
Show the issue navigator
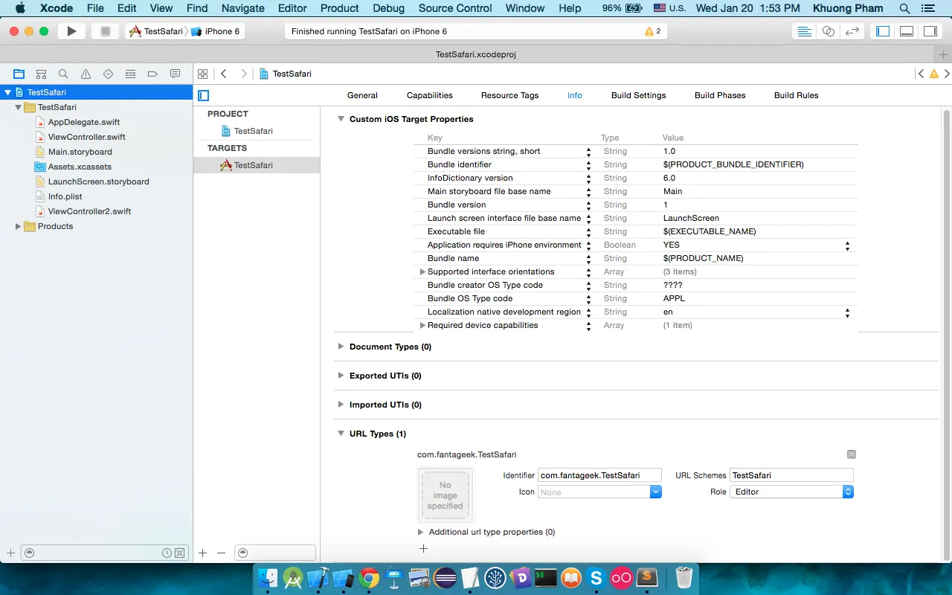[x=86, y=74]
